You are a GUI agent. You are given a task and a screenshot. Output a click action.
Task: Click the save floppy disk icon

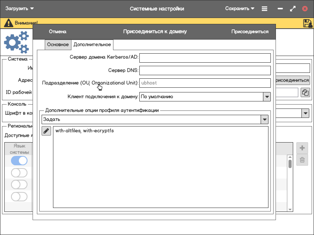pos(308,23)
